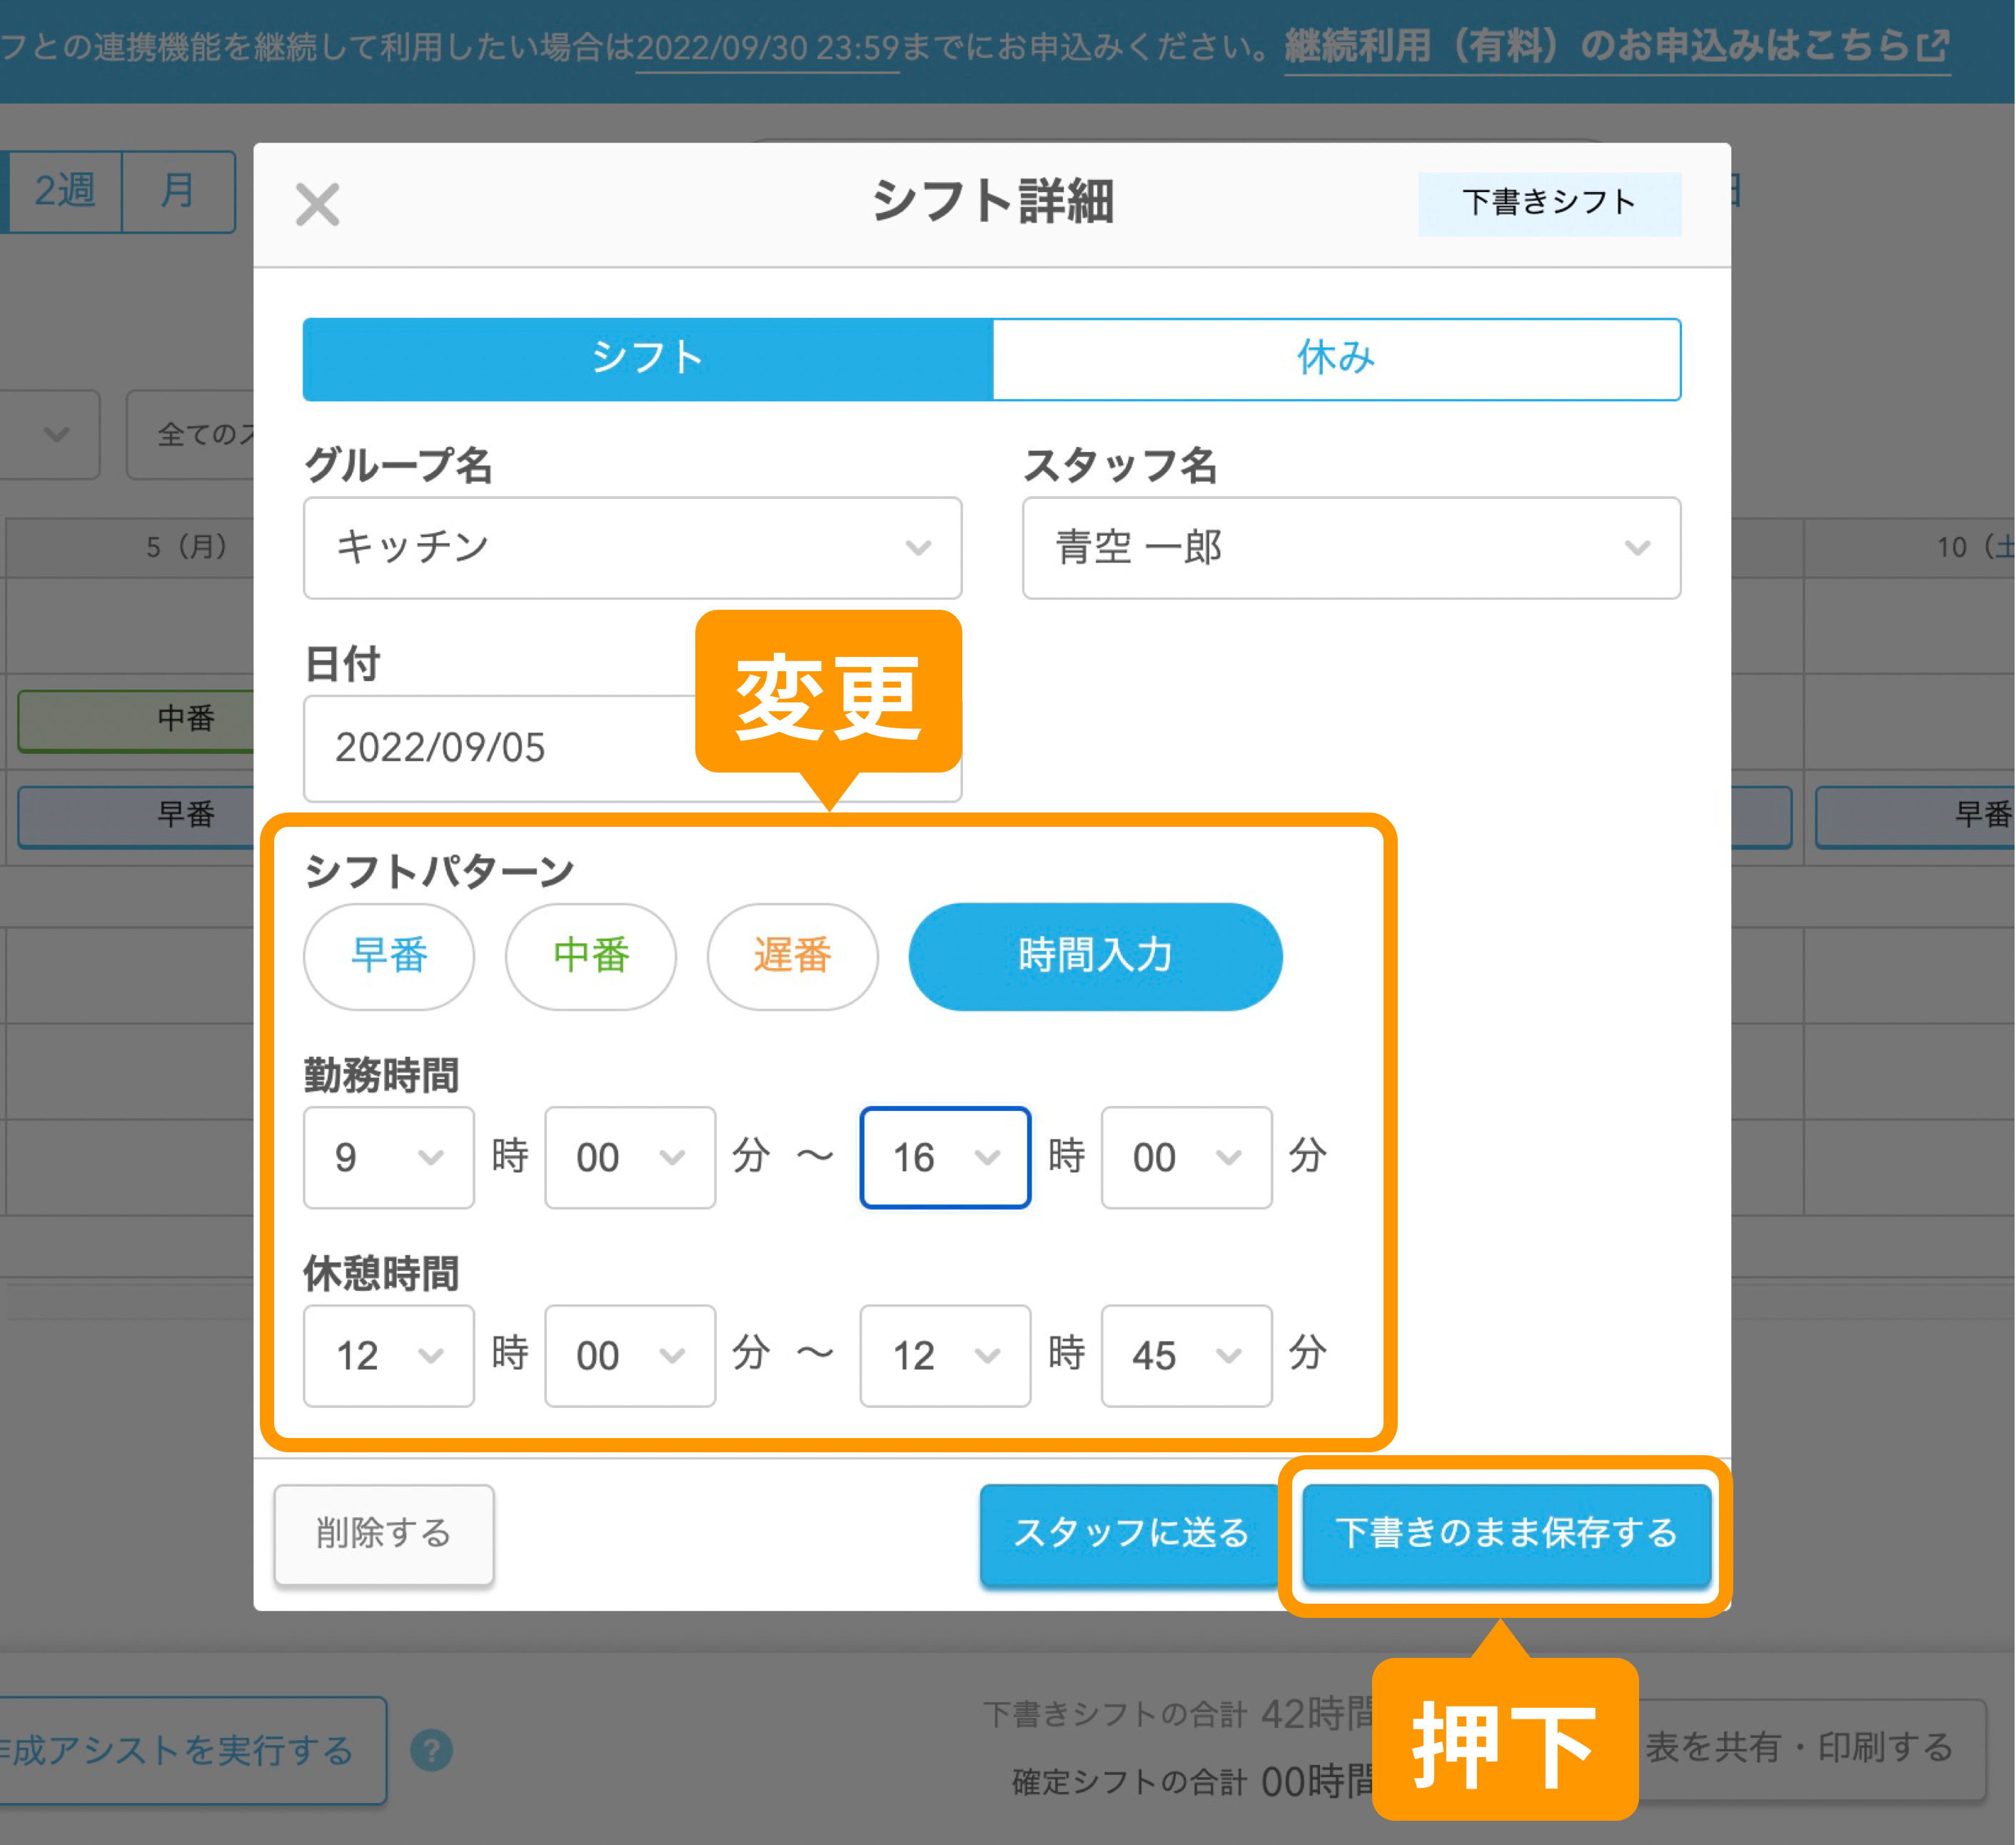The width and height of the screenshot is (2016, 1845).
Task: Open the グループ名 dropdown showing キッチン
Action: (x=632, y=548)
